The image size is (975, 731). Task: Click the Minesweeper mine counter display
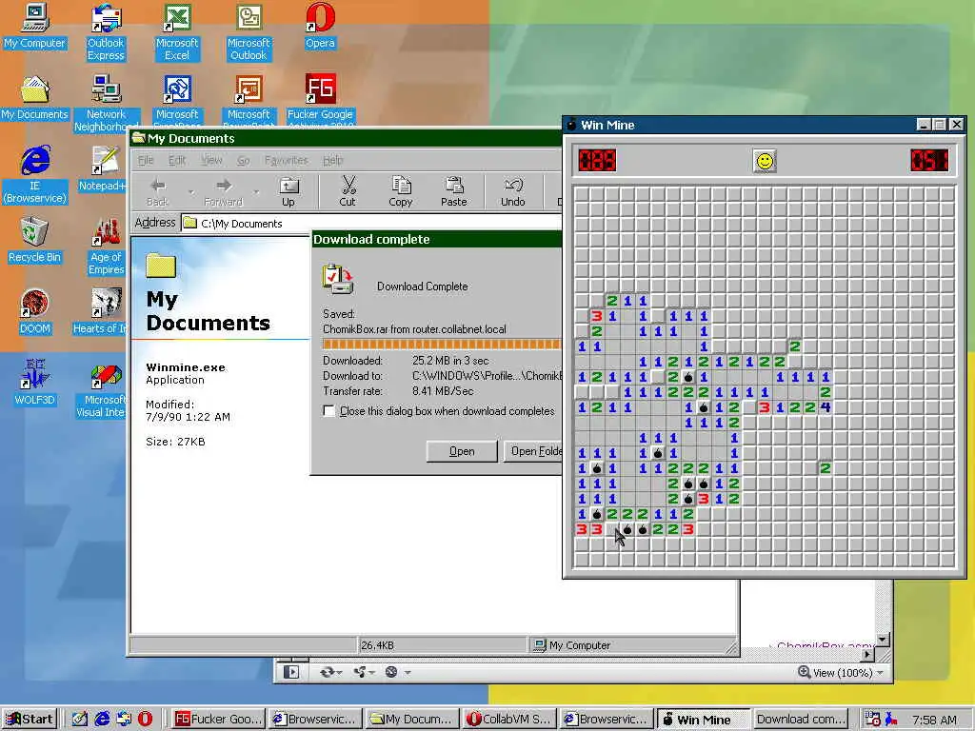597,160
